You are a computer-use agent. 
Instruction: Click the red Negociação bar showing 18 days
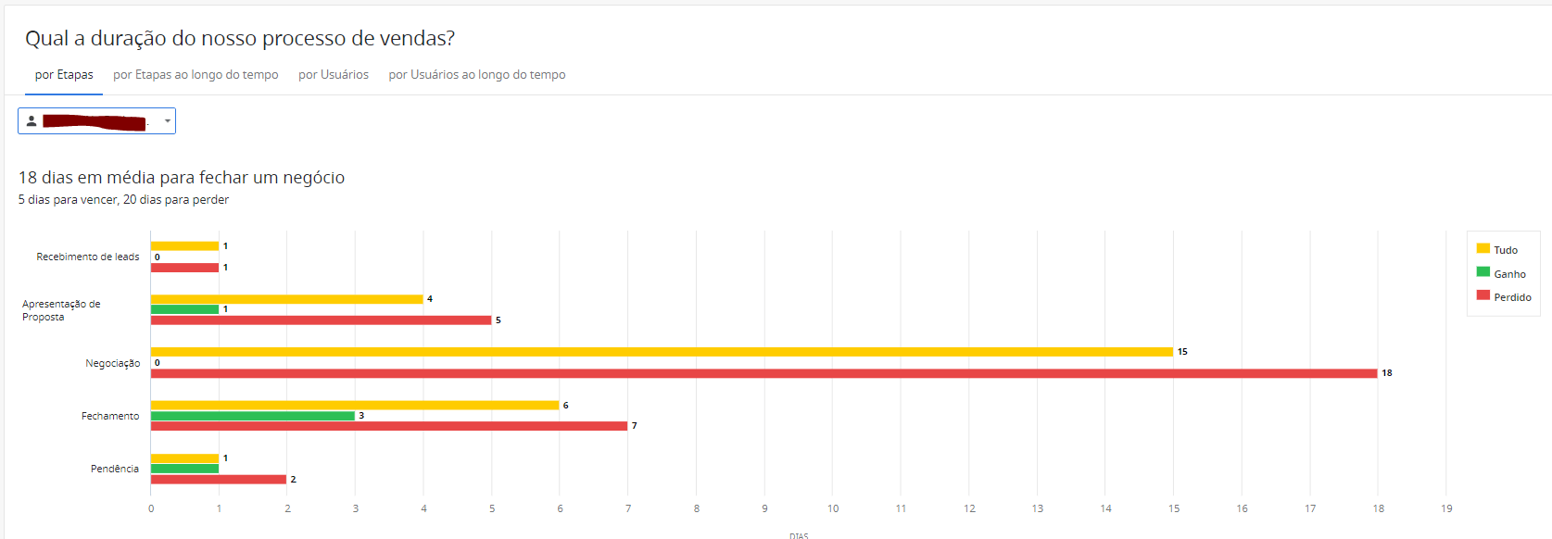click(763, 373)
